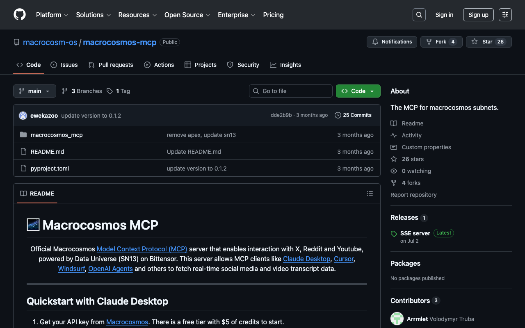Open the README outline list icon

370,194
